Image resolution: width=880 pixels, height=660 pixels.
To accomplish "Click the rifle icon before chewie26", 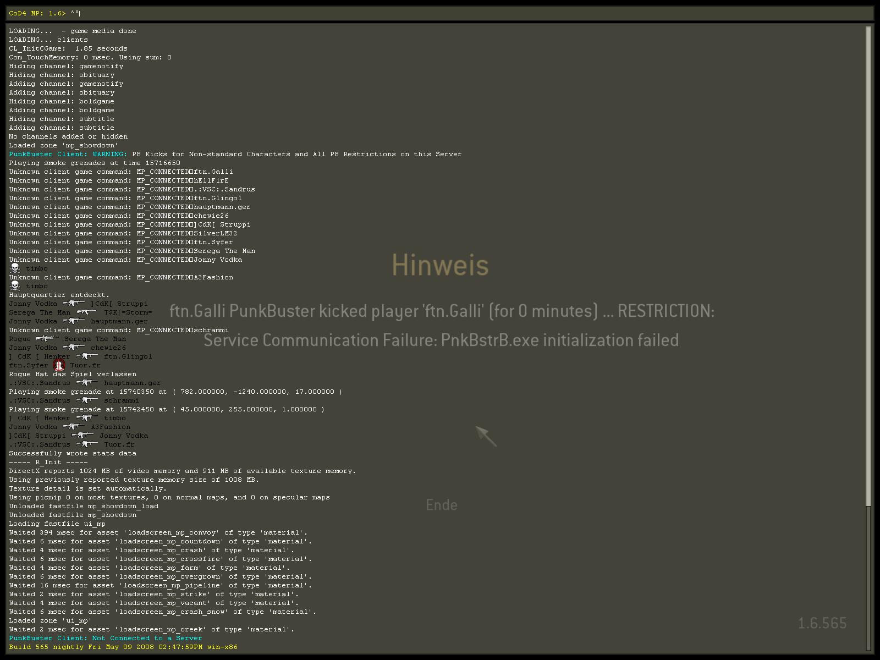I will [73, 348].
